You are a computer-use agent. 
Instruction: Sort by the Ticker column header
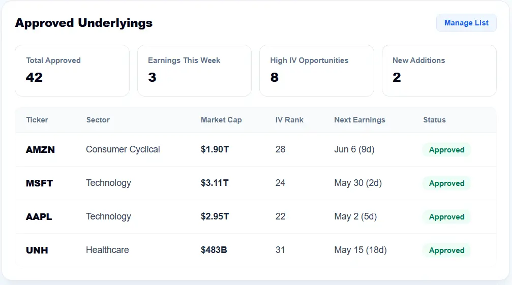pyautogui.click(x=37, y=120)
